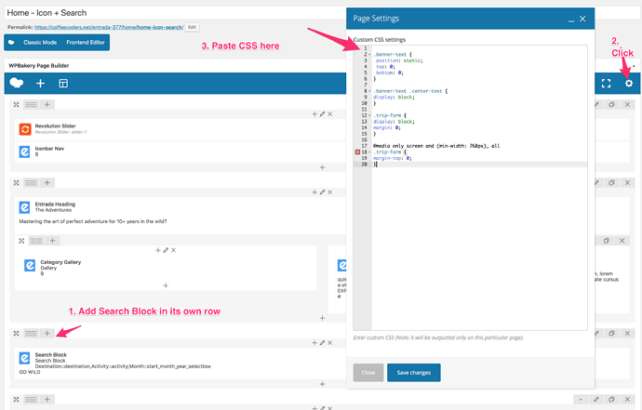Delete the Search Block row
642x410 pixels.
pos(627,333)
